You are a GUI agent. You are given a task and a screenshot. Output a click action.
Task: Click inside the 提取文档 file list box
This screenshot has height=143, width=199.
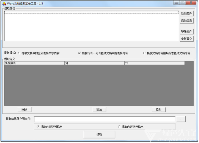pyautogui.click(x=92, y=26)
